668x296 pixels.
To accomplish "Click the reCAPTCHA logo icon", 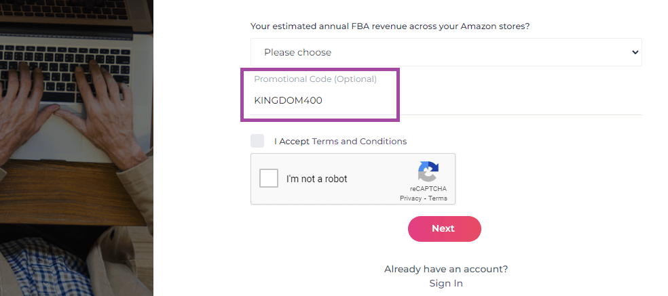I will [428, 171].
